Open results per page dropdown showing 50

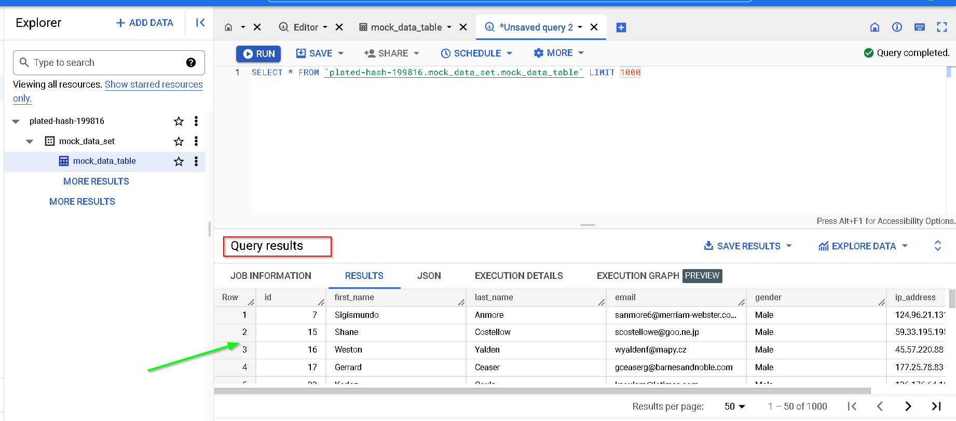pyautogui.click(x=735, y=406)
